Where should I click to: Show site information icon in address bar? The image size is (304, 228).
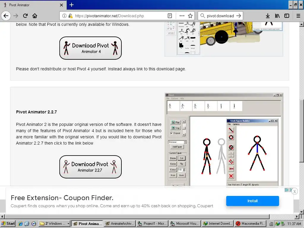coord(64,16)
